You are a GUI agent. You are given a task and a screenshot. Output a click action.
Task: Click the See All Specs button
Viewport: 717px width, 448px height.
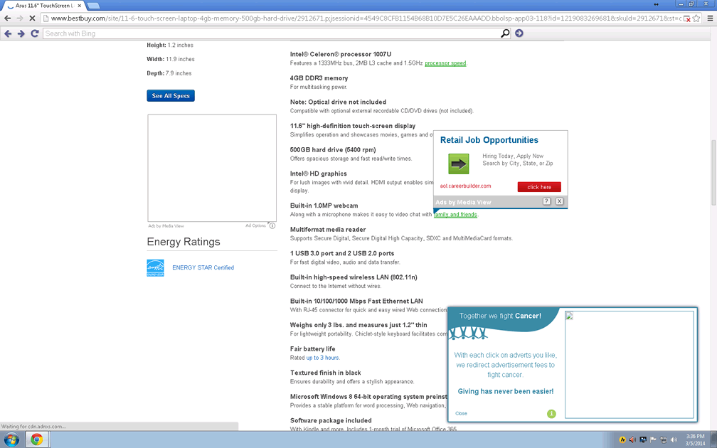coord(171,96)
